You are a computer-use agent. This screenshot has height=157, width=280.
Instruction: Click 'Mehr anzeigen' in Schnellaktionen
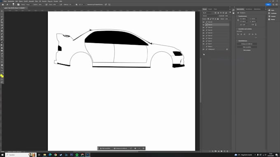(247, 50)
